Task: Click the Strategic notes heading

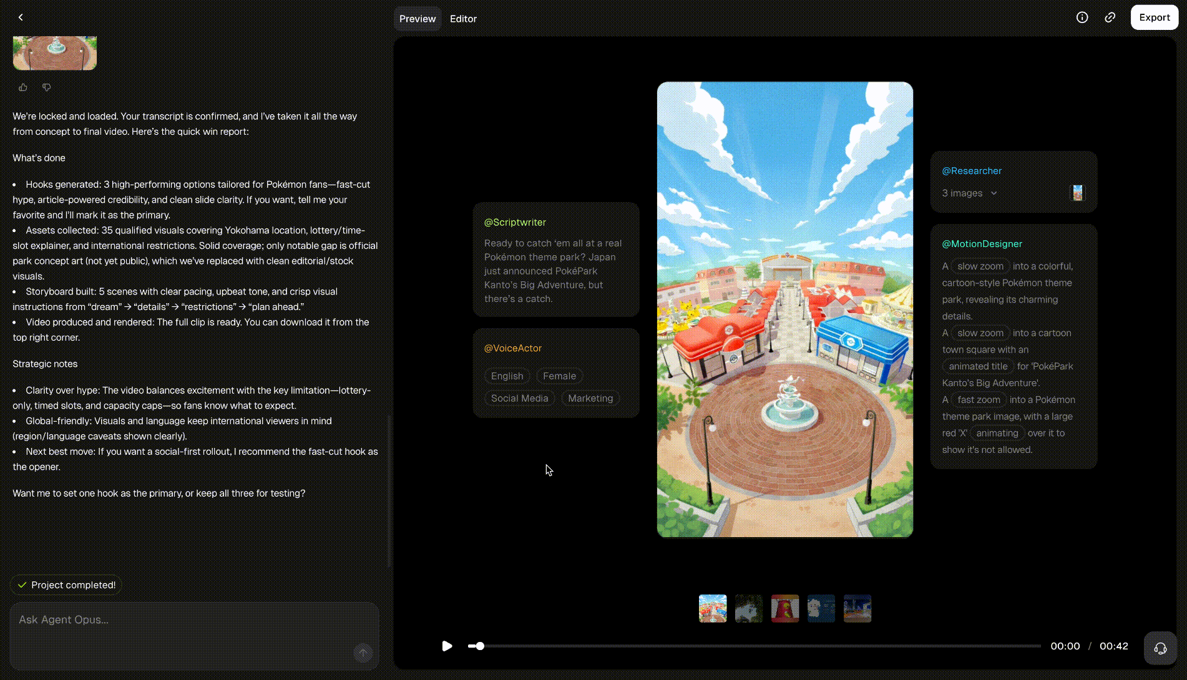Action: coord(45,364)
